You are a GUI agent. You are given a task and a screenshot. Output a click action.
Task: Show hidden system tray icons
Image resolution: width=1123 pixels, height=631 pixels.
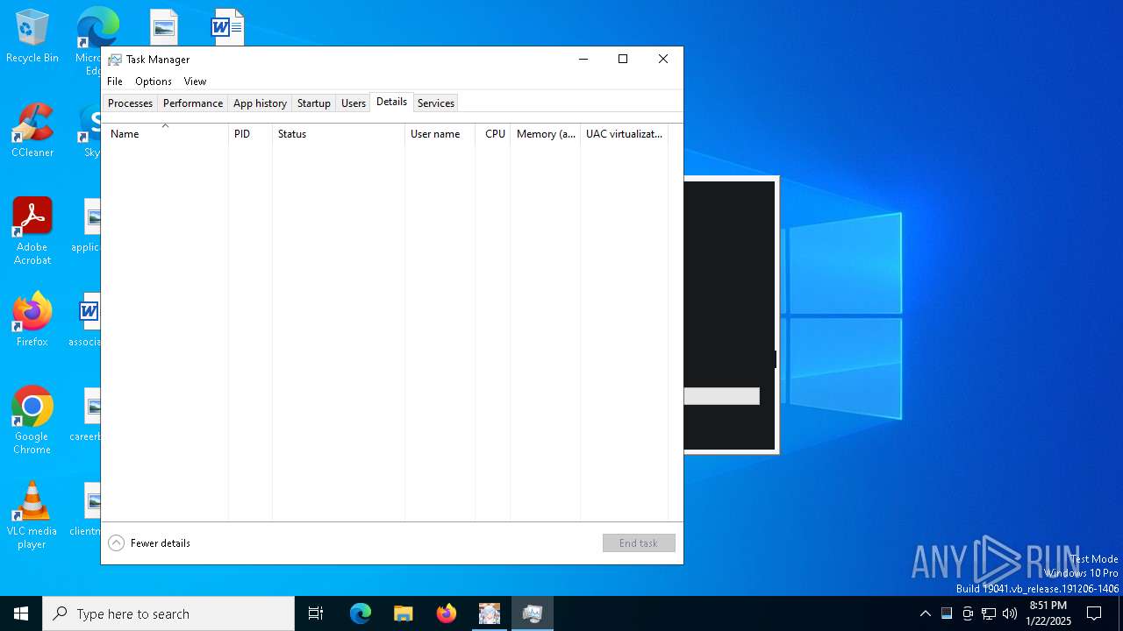click(x=926, y=613)
